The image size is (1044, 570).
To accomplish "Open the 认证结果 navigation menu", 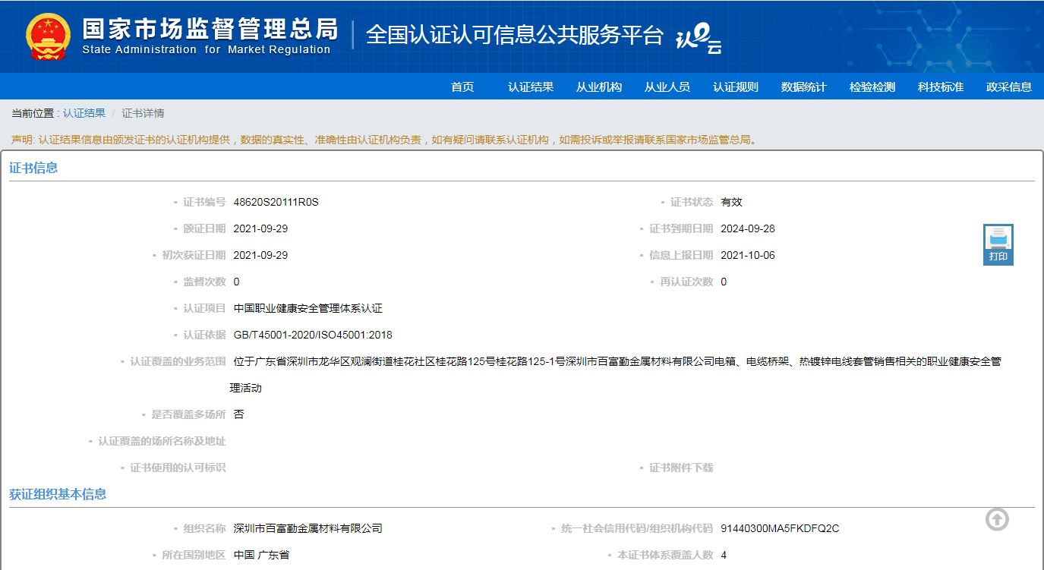I will pos(531,87).
